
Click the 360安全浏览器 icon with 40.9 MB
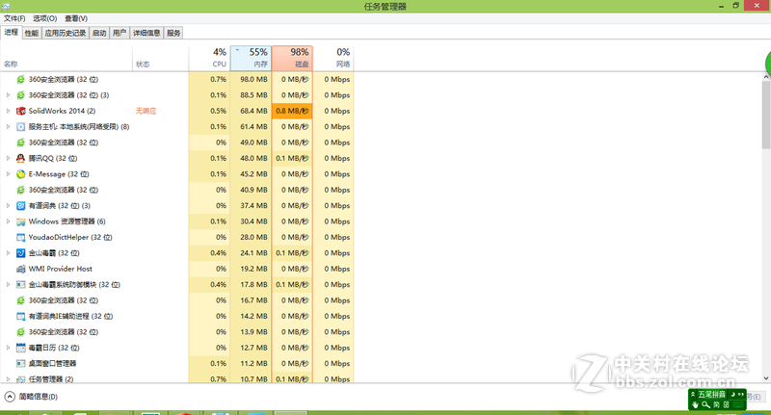(20, 190)
